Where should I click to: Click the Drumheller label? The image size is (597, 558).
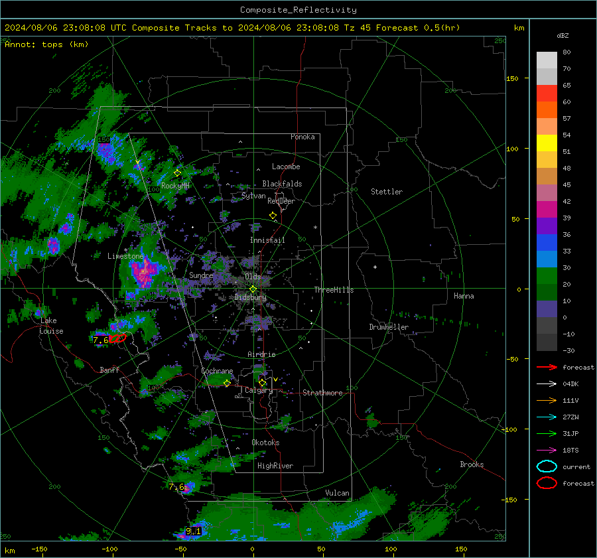389,327
